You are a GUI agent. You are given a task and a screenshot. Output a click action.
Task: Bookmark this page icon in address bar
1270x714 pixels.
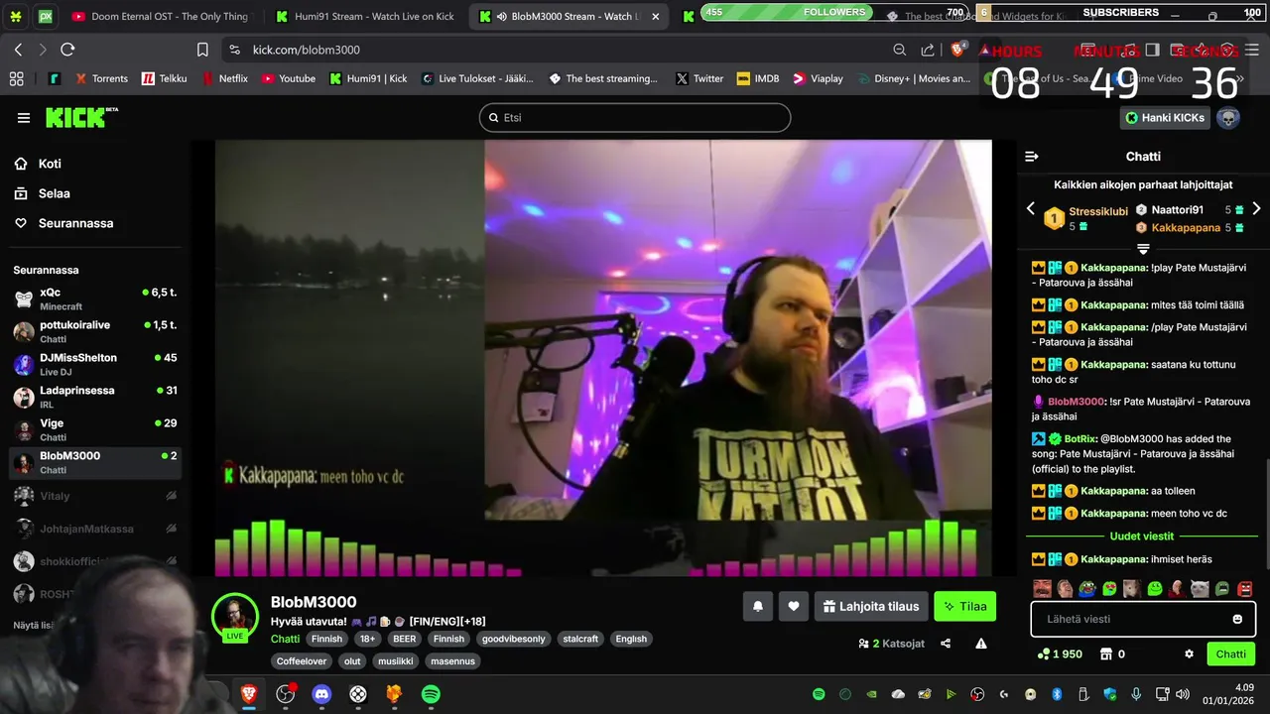pos(202,50)
